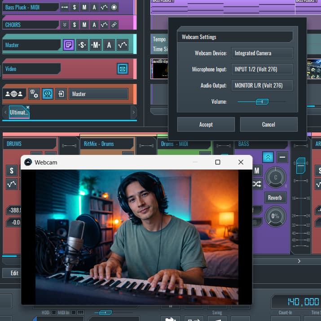
Task: Open the Reverb send on BASS channel
Action: point(275,198)
